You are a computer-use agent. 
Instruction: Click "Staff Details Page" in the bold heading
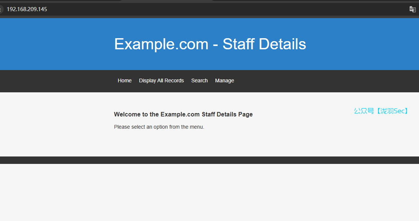(x=227, y=114)
